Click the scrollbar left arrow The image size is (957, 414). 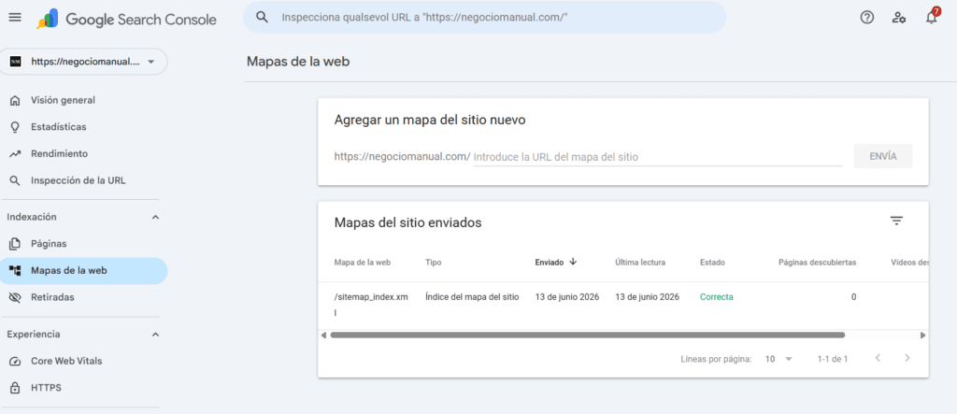(x=323, y=335)
